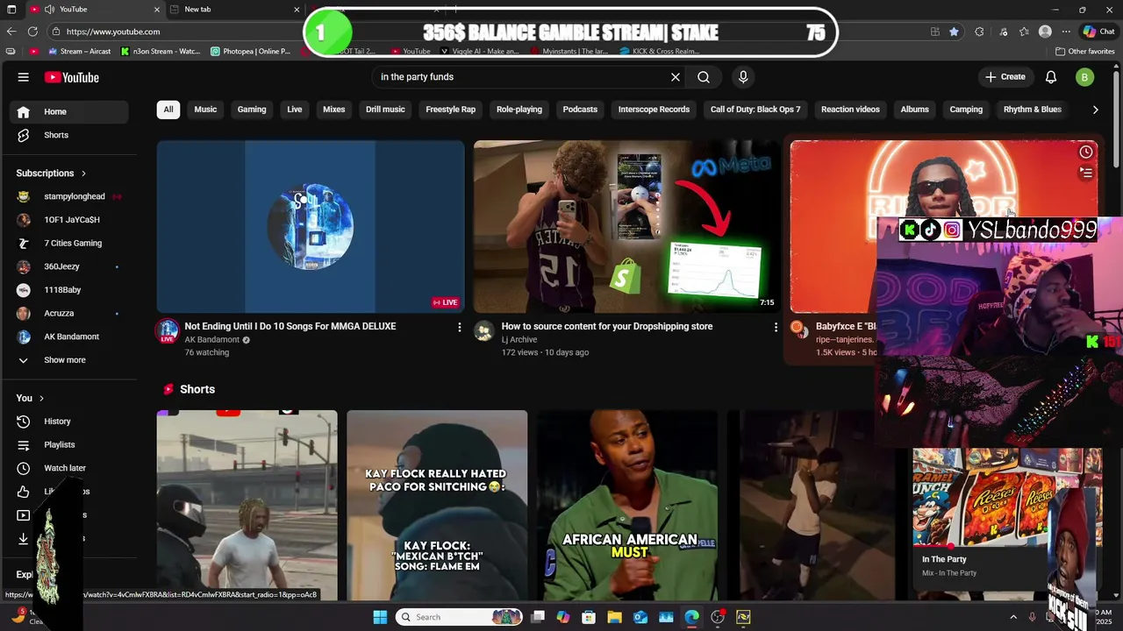Open the account avatar menu

tap(1084, 77)
